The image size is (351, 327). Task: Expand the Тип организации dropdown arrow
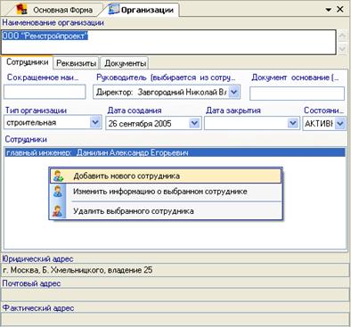(x=95, y=123)
